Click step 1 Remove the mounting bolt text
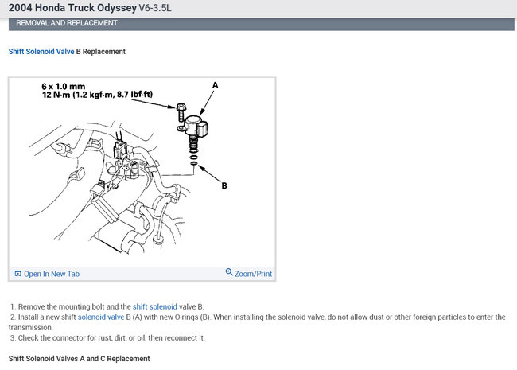The image size is (517, 370). 107,306
